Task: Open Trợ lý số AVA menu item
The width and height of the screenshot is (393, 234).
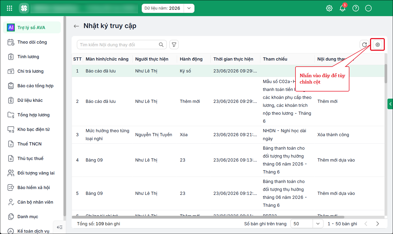Action: pos(32,27)
